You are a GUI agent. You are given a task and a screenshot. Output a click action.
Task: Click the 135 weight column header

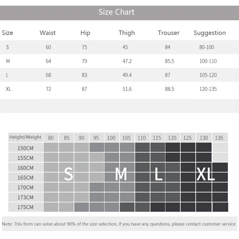(219, 138)
